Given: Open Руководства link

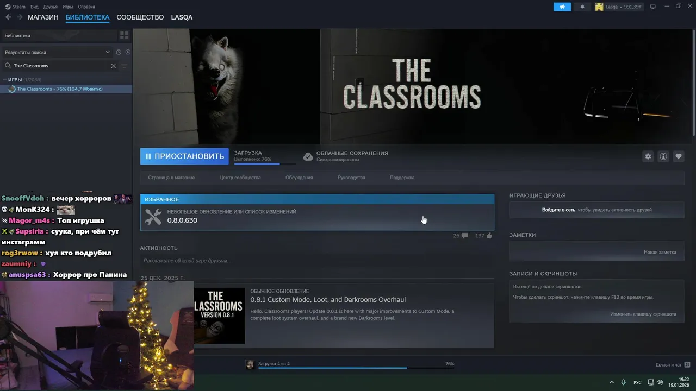Looking at the screenshot, I should pyautogui.click(x=351, y=178).
